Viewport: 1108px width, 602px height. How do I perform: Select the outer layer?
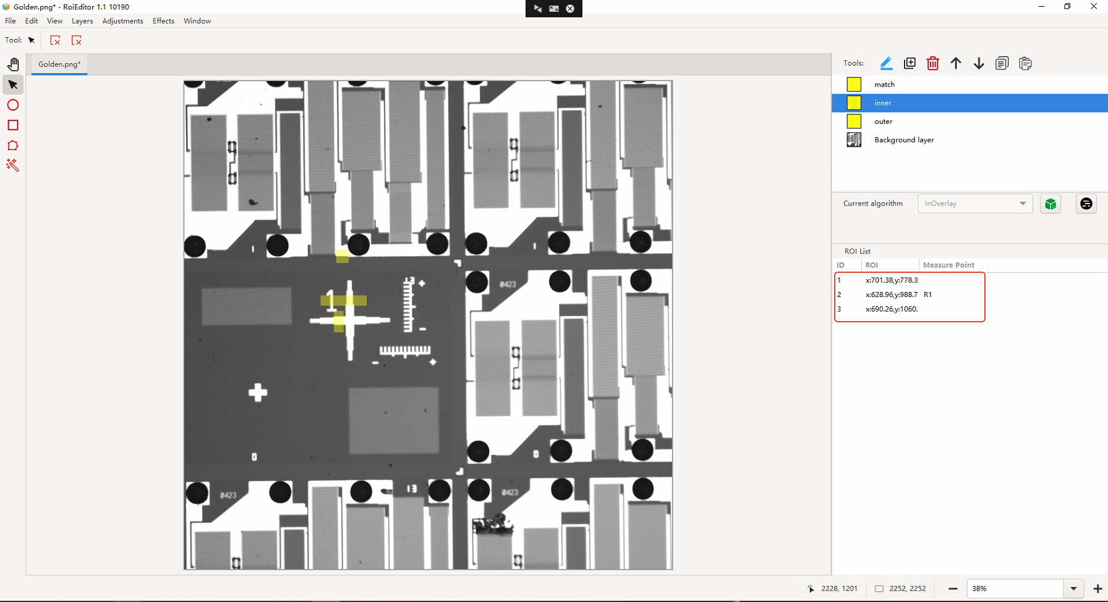pos(969,121)
